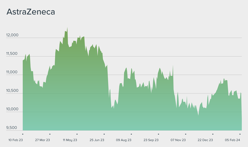Click the 23 Sep 23 date label
This screenshot has width=248, height=147.
pyautogui.click(x=151, y=140)
